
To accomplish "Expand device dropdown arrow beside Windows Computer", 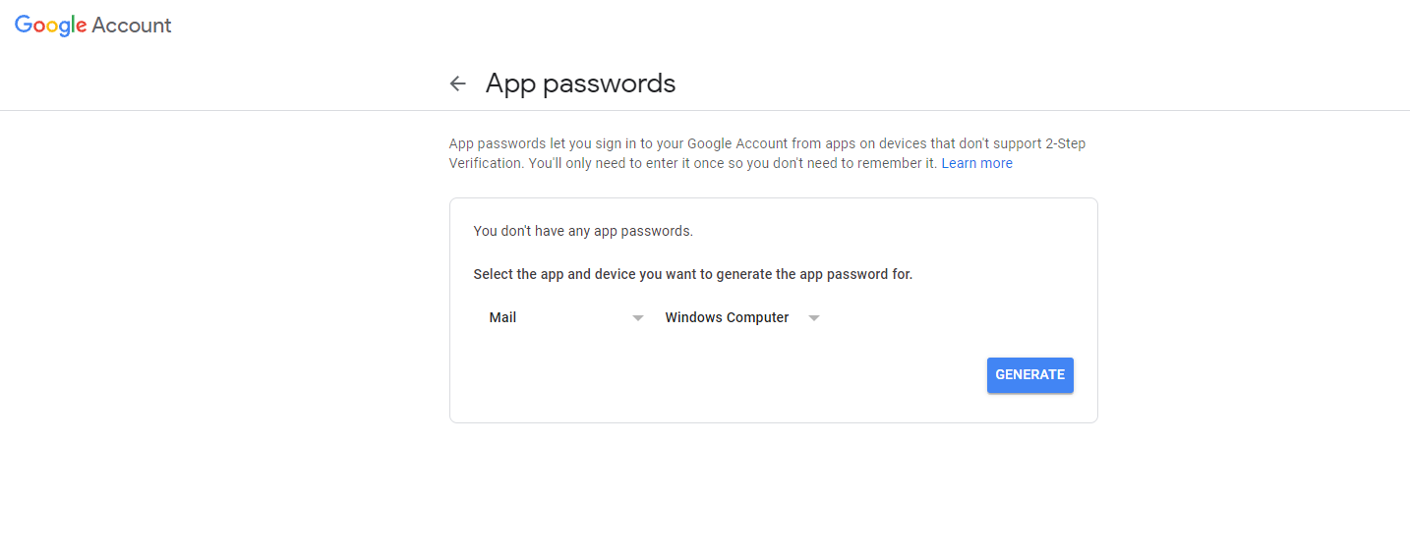I will 814,318.
